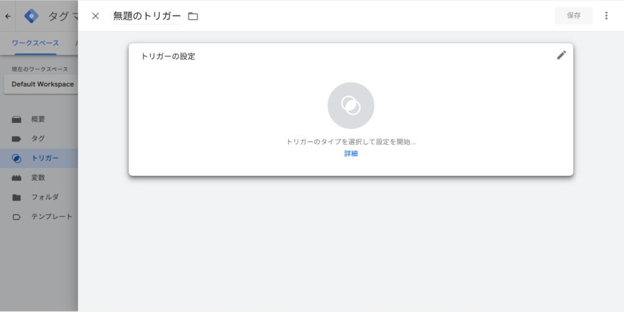Open the 詳細 link
The width and height of the screenshot is (624, 312).
coord(351,154)
